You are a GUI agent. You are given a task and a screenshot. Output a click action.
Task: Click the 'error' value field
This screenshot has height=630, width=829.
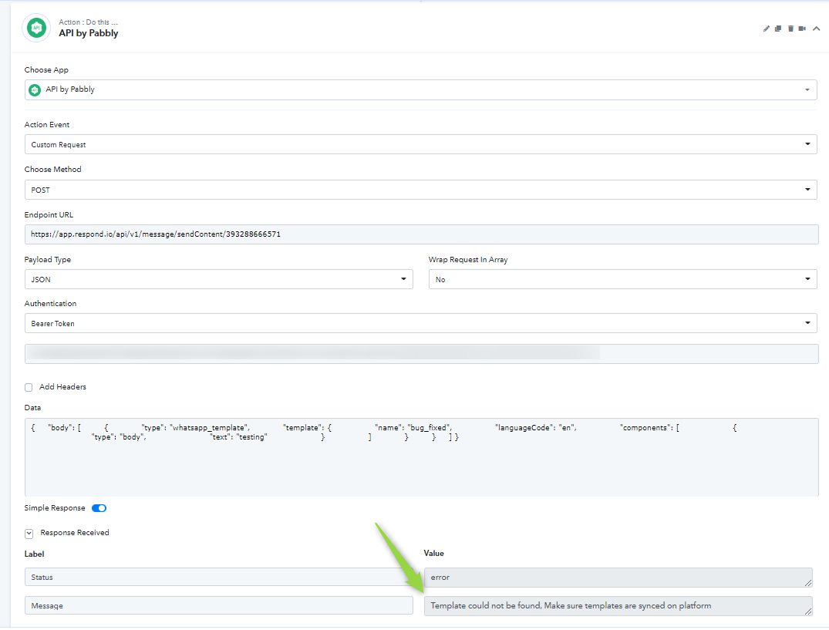[x=618, y=577]
